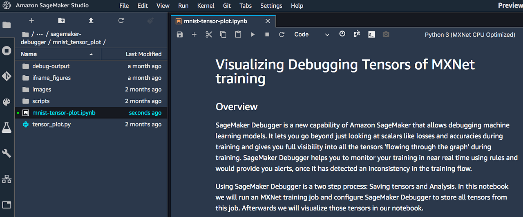Close the mnist-tensor-plot.ipynb tab
This screenshot has height=217, width=523.
coord(268,21)
